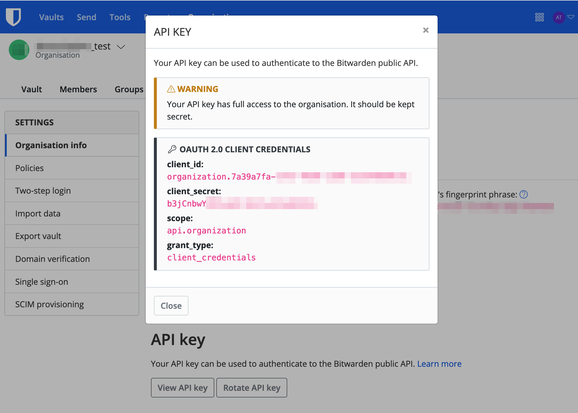
Task: Follow the Learn more link
Action: [x=439, y=364]
